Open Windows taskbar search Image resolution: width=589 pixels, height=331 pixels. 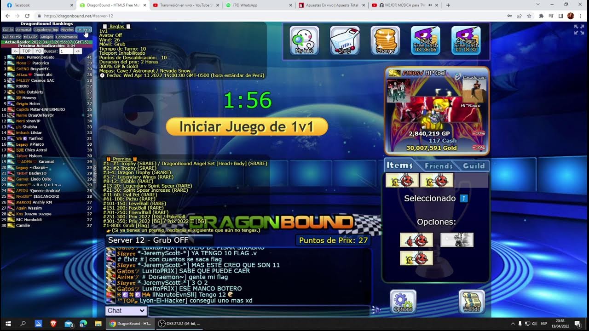click(23, 324)
